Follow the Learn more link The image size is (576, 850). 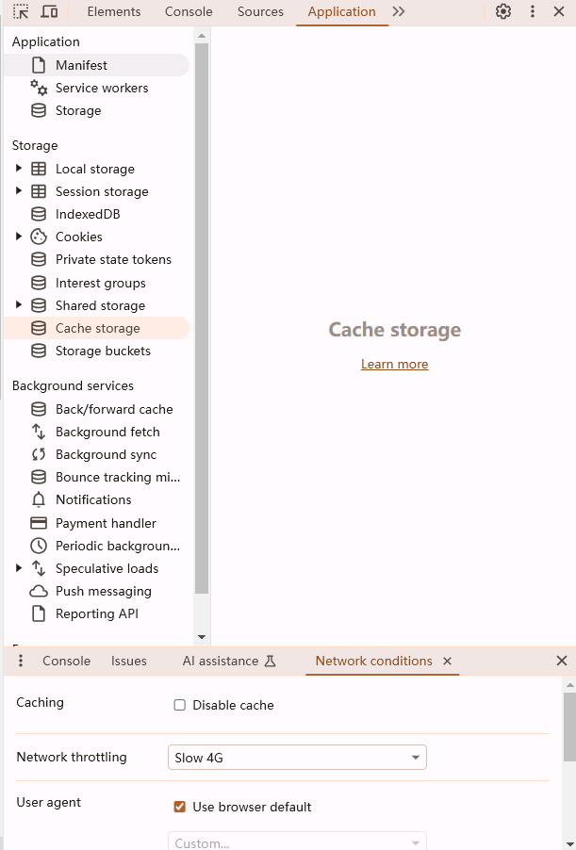pyautogui.click(x=395, y=365)
